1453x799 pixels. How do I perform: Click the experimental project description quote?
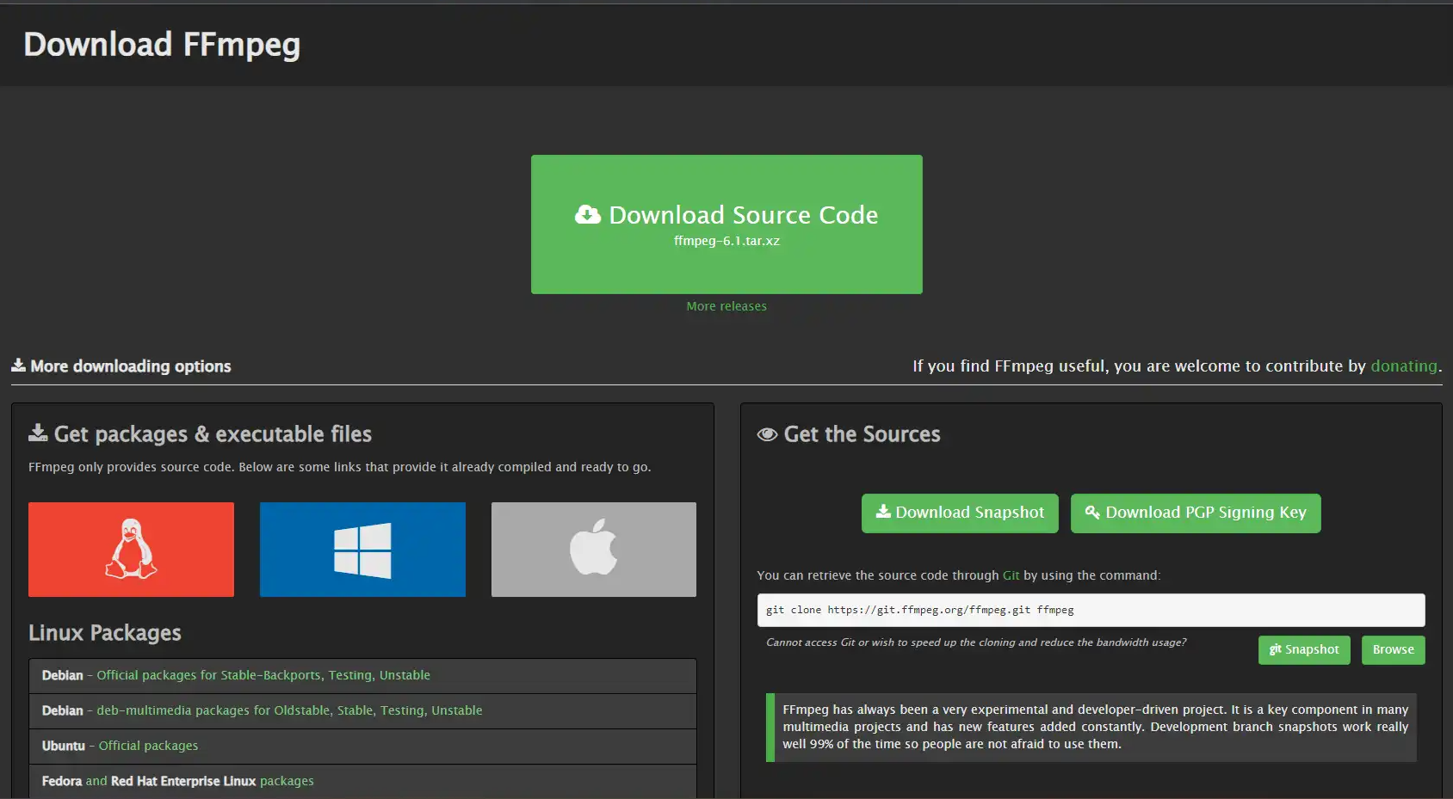(x=1091, y=728)
